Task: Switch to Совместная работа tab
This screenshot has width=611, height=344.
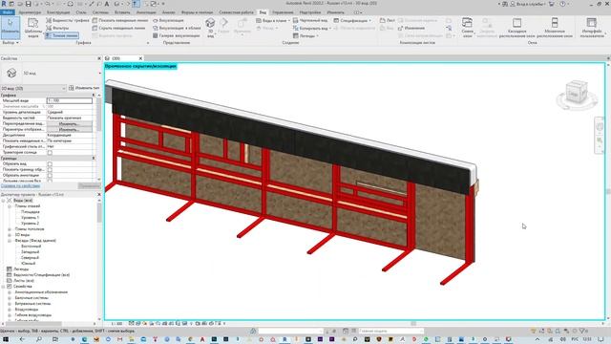Action: click(x=236, y=12)
